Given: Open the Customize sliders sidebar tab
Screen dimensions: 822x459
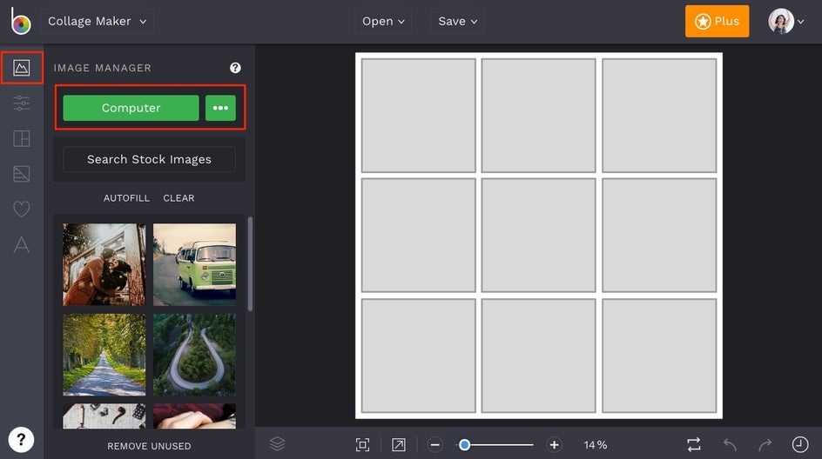Looking at the screenshot, I should (22, 103).
